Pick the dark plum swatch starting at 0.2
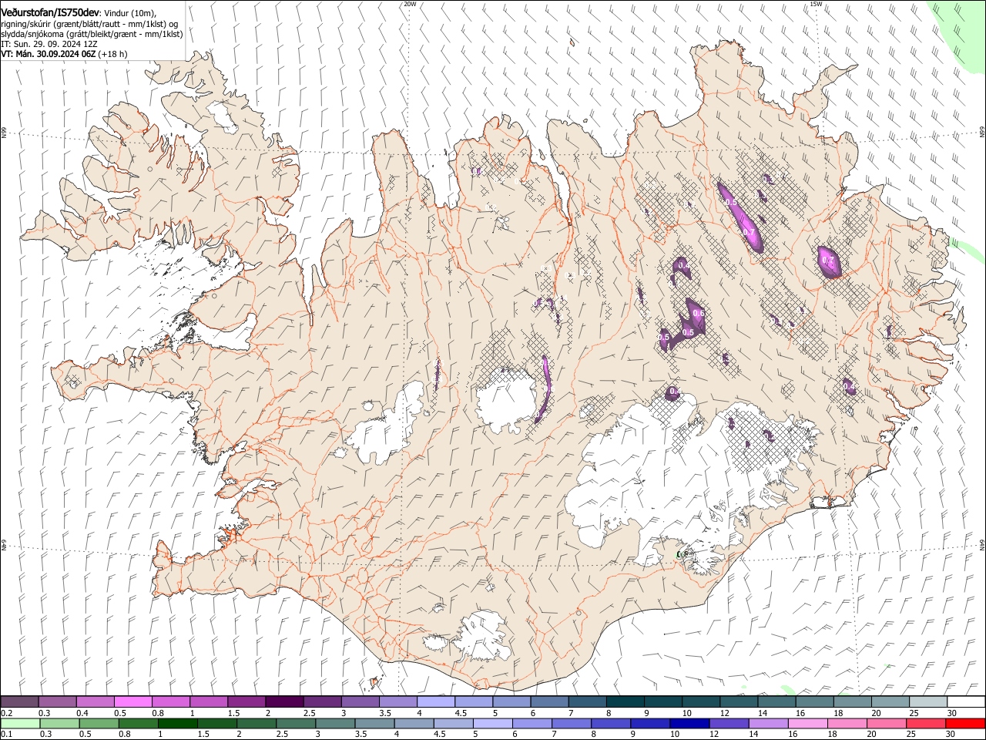986x740 pixels. point(19,702)
